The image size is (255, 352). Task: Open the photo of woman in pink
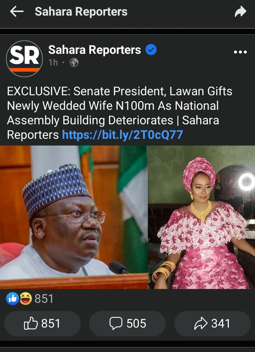202,217
